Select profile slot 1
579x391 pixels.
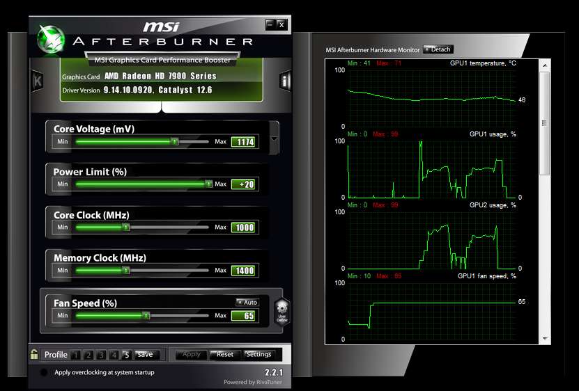76,355
